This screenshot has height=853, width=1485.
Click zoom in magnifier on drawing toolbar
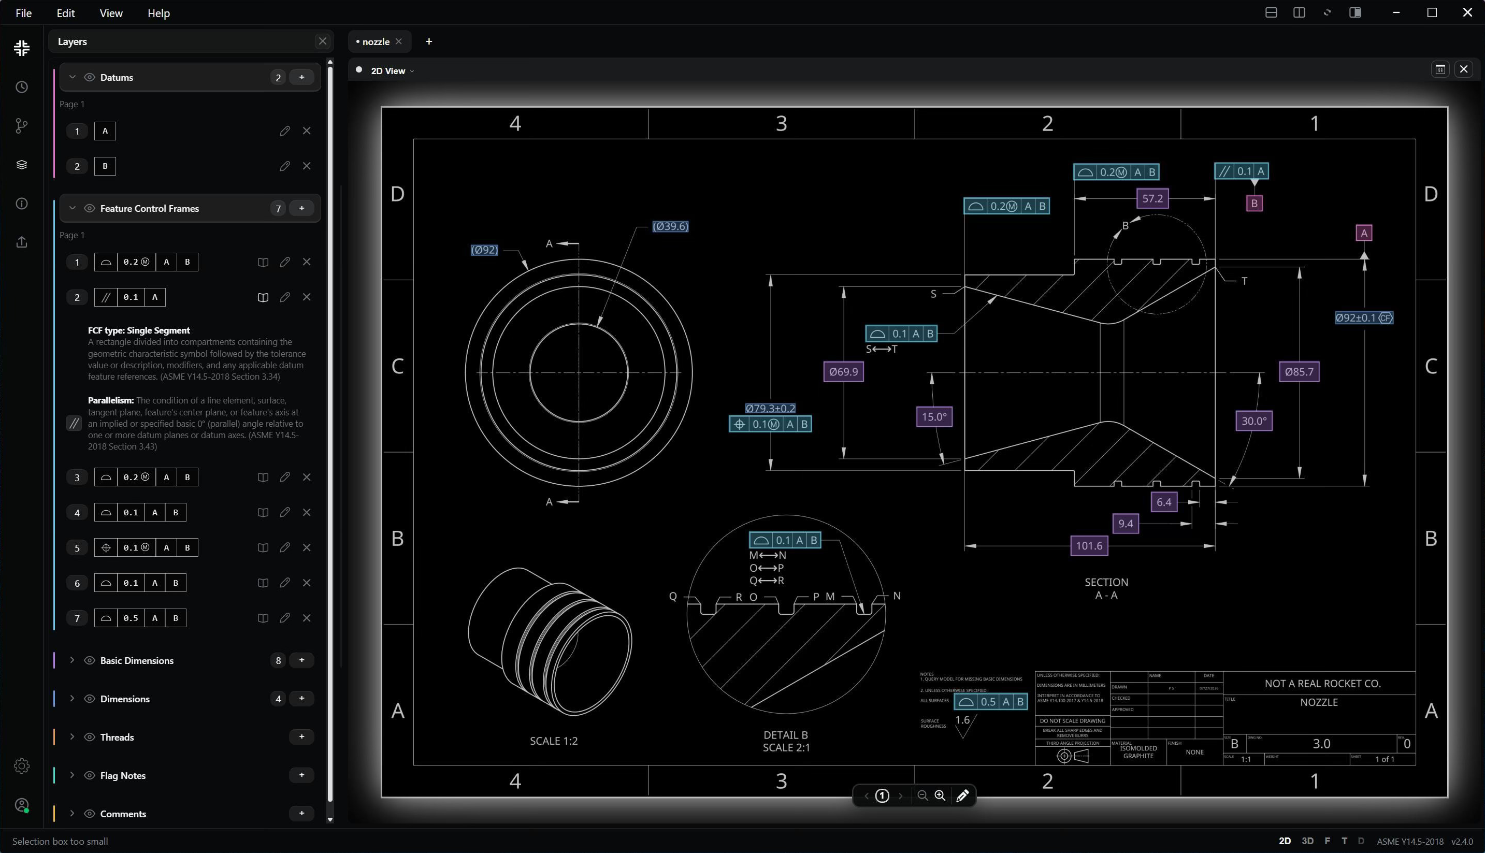point(940,795)
